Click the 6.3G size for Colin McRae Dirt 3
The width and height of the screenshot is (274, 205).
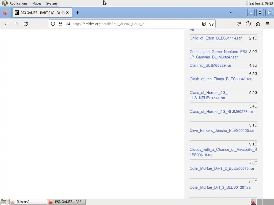(x=253, y=182)
